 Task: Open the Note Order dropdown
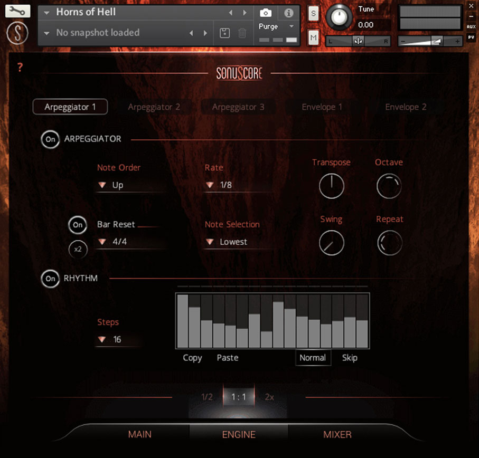coord(132,185)
